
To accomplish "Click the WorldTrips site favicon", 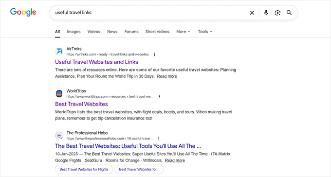I will click(59, 94).
